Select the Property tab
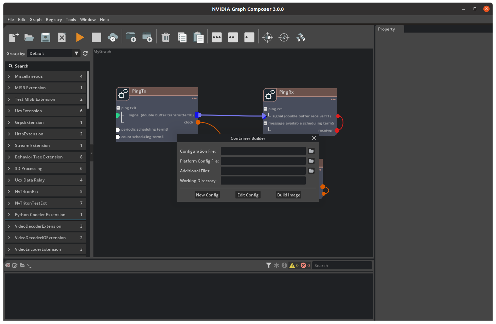496x324 pixels. point(390,29)
